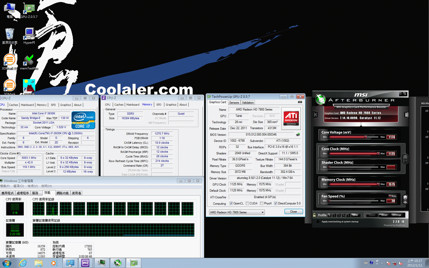Click the Afterburner Reset button
Screen dimensions: 429x268
[384, 215]
